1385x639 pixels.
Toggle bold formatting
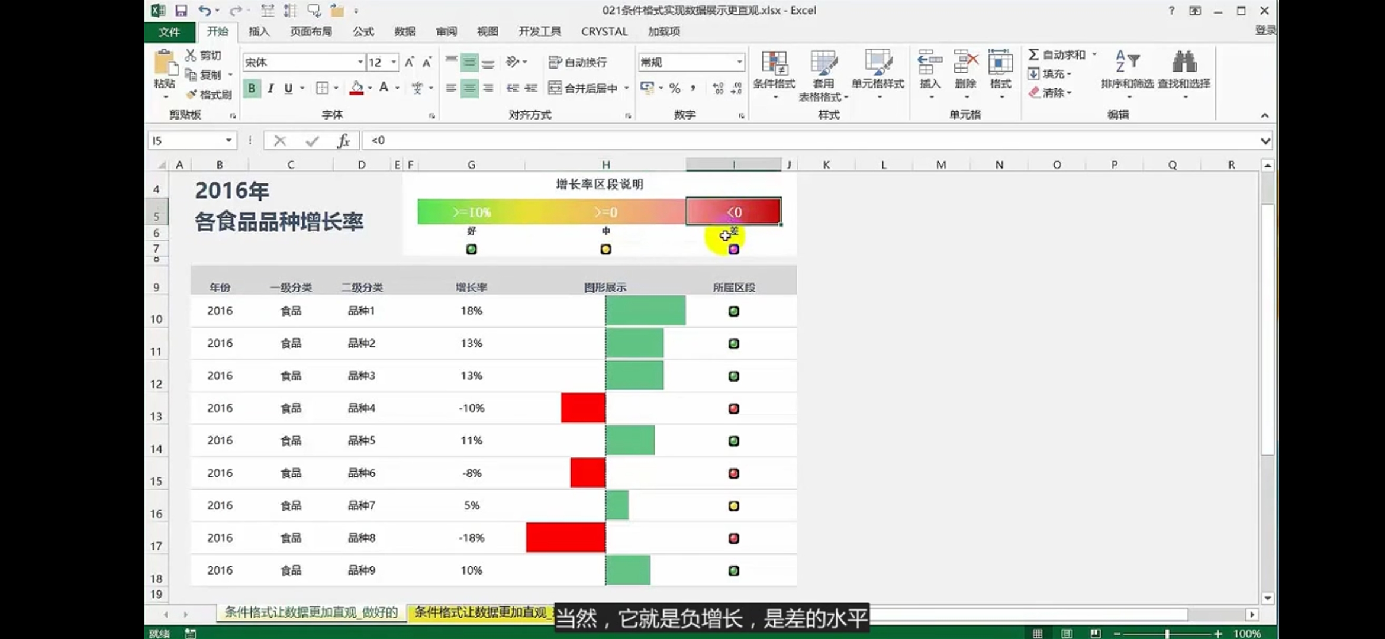[252, 88]
